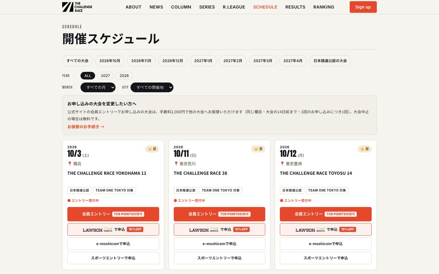
Task: Click the 昼 daytime badge on 10/12 card
Action: point(364,149)
